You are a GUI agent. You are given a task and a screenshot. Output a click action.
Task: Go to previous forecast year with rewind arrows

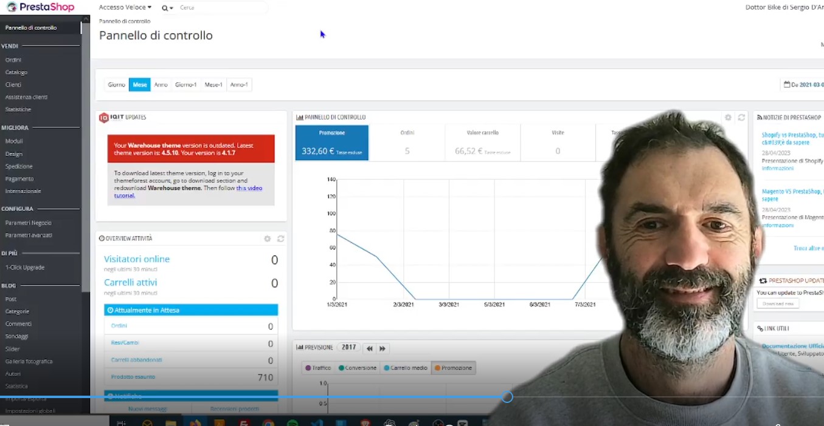tap(369, 348)
